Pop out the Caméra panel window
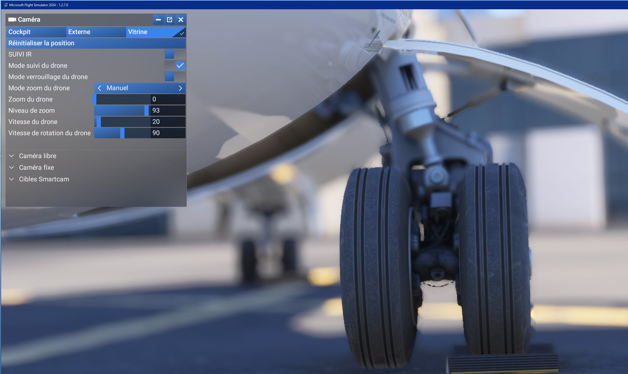628x374 pixels. pyautogui.click(x=169, y=20)
